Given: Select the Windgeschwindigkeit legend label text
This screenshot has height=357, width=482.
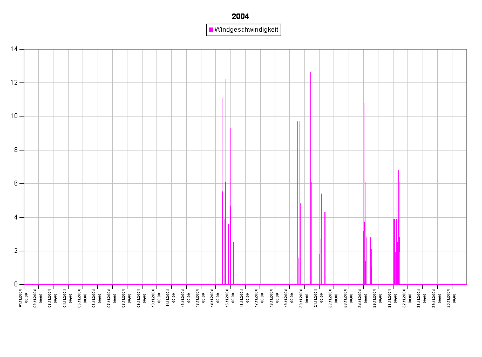Looking at the screenshot, I should point(246,30).
